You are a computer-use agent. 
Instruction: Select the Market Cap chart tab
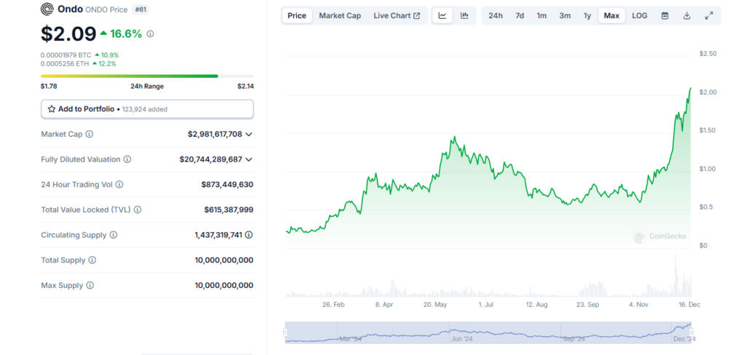pyautogui.click(x=340, y=16)
